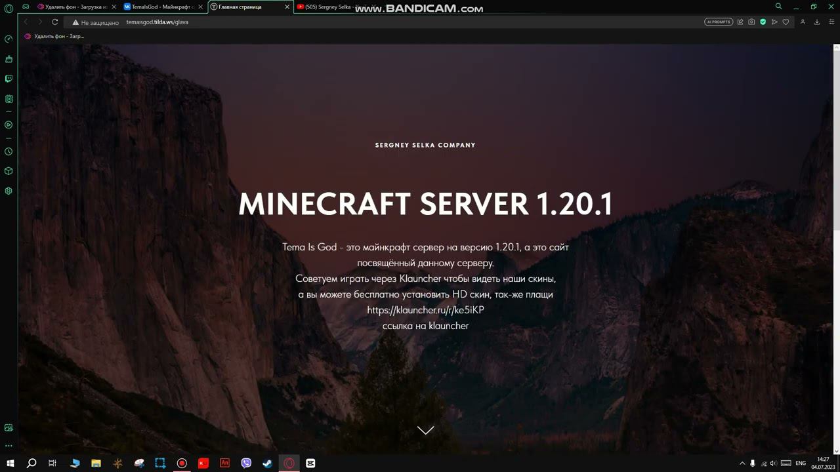Screen dimensions: 840x472
Task: Click the MINECRAFT SERVER 1.20.1 heading
Action: tap(425, 204)
